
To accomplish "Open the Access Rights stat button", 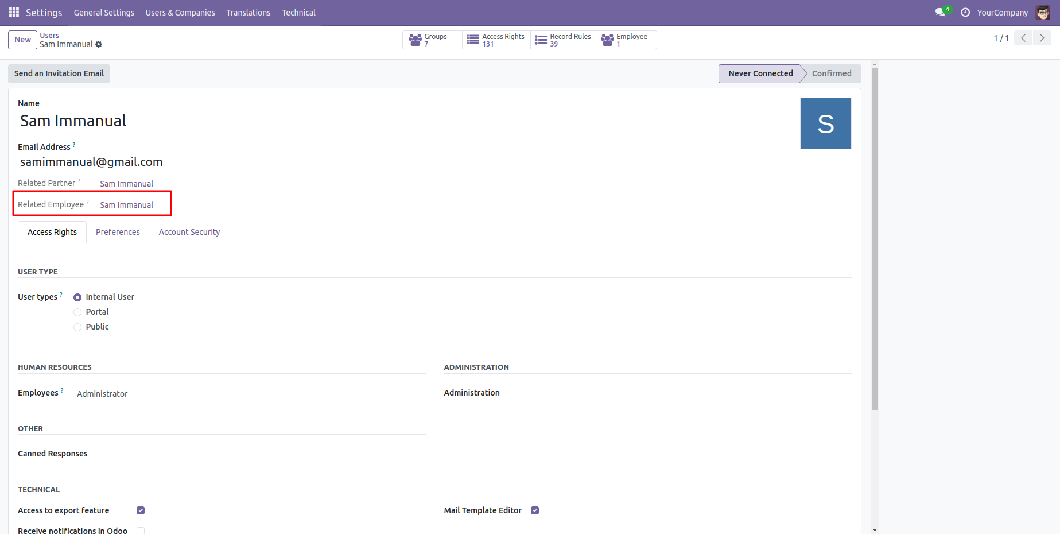I will 496,40.
